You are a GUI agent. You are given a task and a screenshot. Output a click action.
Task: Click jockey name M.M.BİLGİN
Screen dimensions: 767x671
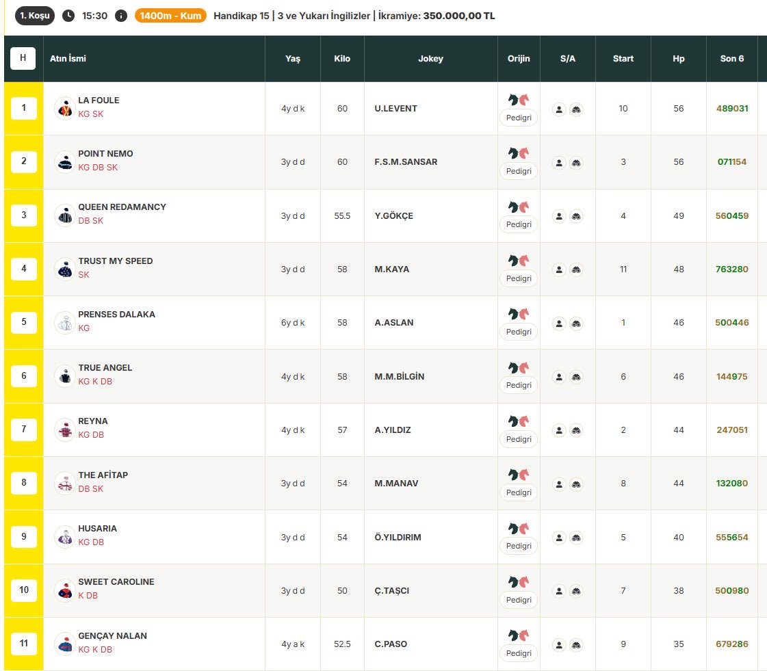click(x=400, y=377)
